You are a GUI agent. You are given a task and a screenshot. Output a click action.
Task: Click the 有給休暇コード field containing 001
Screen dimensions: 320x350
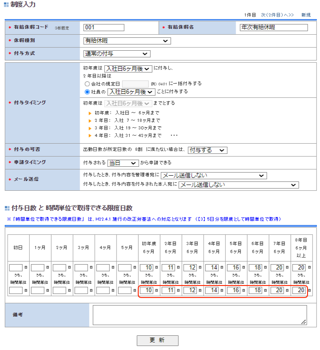pos(104,28)
